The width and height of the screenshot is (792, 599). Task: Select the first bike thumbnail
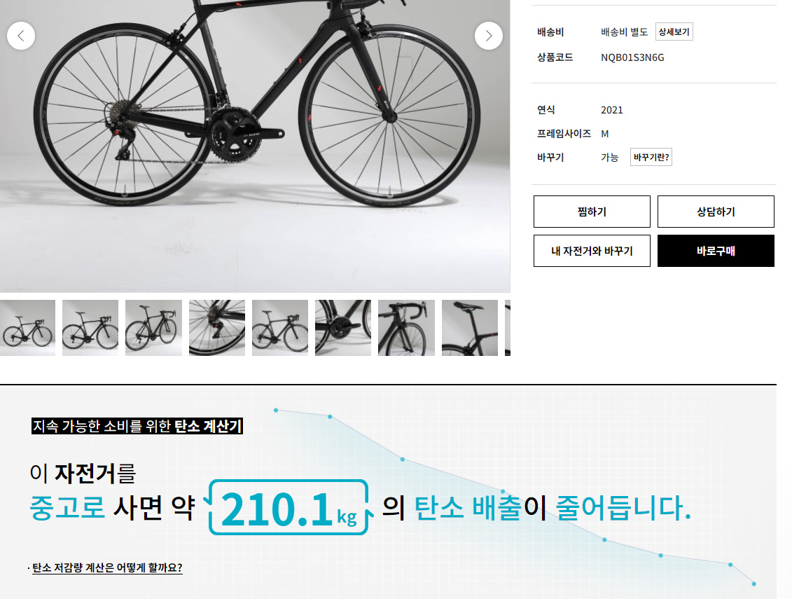click(x=27, y=328)
